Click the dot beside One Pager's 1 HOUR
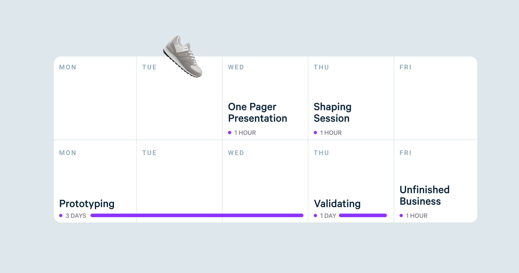Screen dimensions: 519x273 230,133
